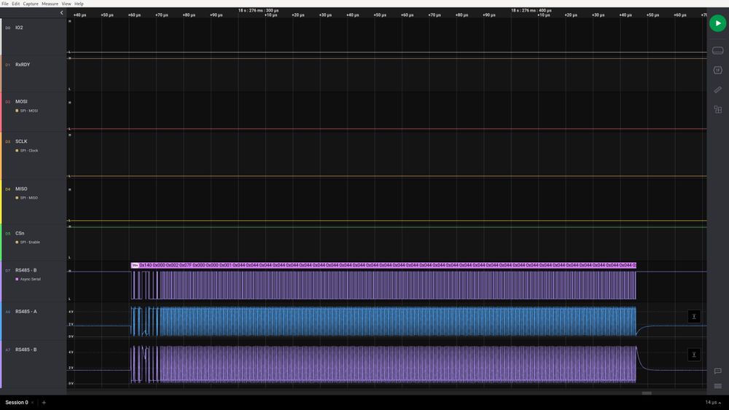This screenshot has height=410, width=729.
Task: Click the SPI - Enable analyzer tag
Action: tap(28, 242)
